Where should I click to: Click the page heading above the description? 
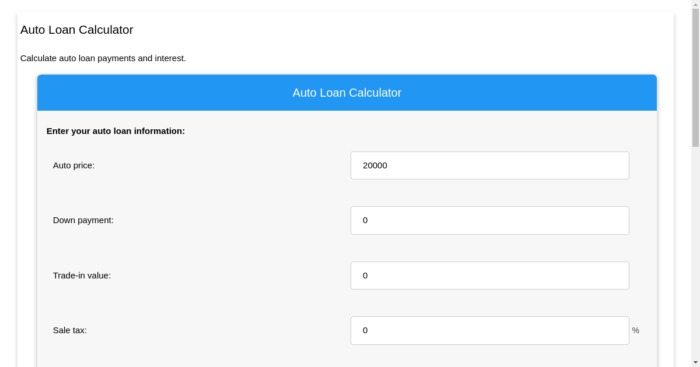tap(77, 30)
